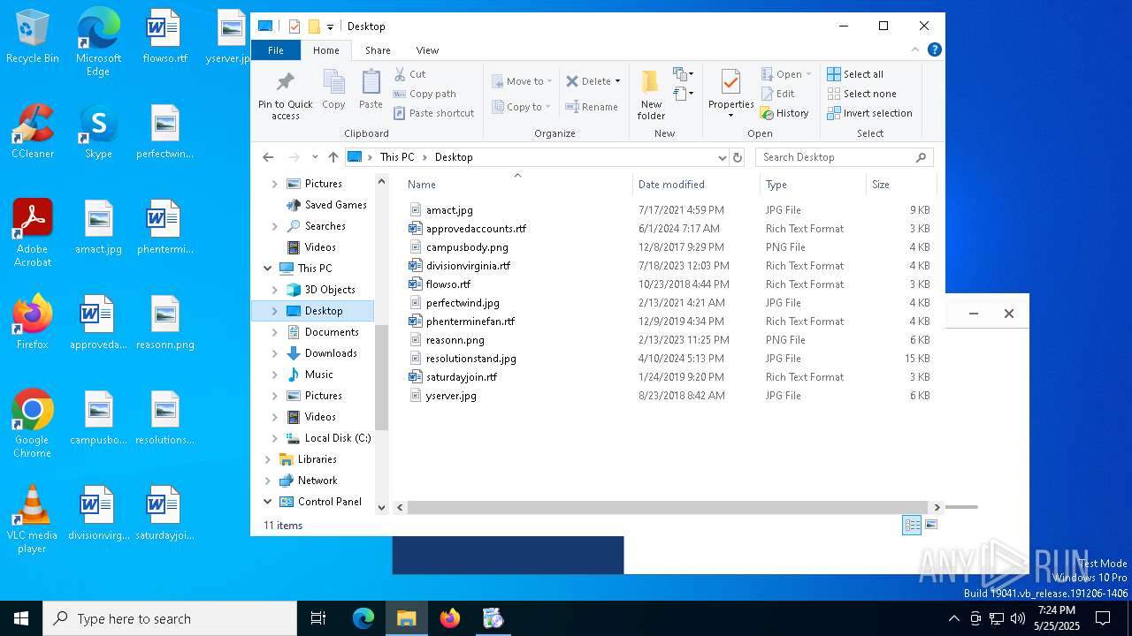Click the Pin to Quick access icon

click(285, 82)
